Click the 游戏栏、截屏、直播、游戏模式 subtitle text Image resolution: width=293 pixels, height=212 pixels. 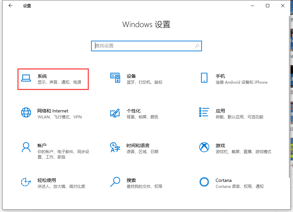(243, 151)
